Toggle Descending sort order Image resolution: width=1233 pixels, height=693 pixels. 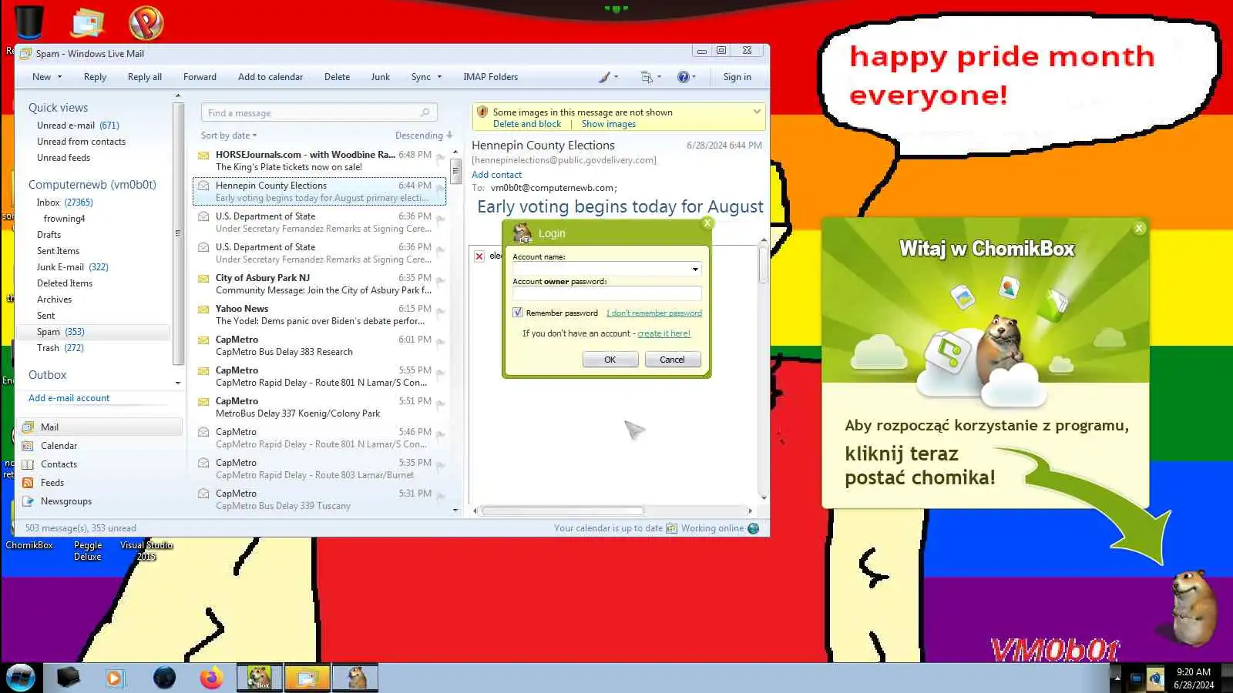(x=424, y=136)
